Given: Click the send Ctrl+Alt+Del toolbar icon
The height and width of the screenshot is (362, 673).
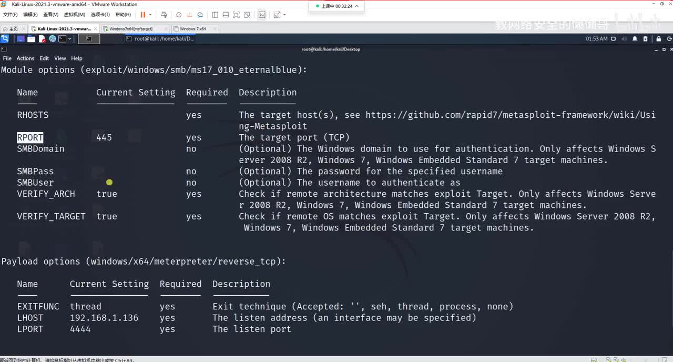Looking at the screenshot, I should [x=164, y=15].
